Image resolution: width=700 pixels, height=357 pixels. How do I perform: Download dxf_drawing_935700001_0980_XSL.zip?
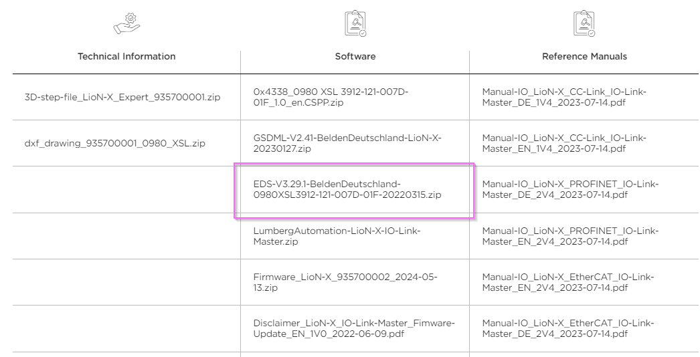coord(114,144)
